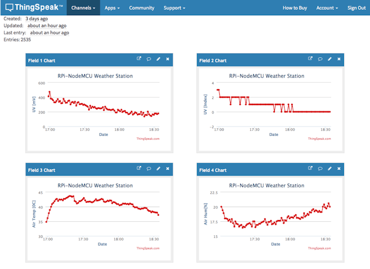This screenshot has height=269, width=370.
Task: Open the Apps dropdown menu
Action: (x=112, y=8)
